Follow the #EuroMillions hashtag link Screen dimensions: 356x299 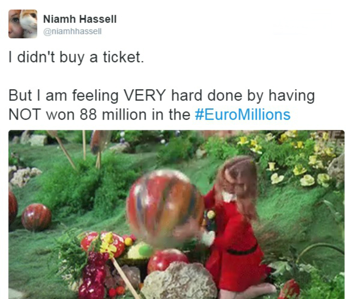point(243,115)
